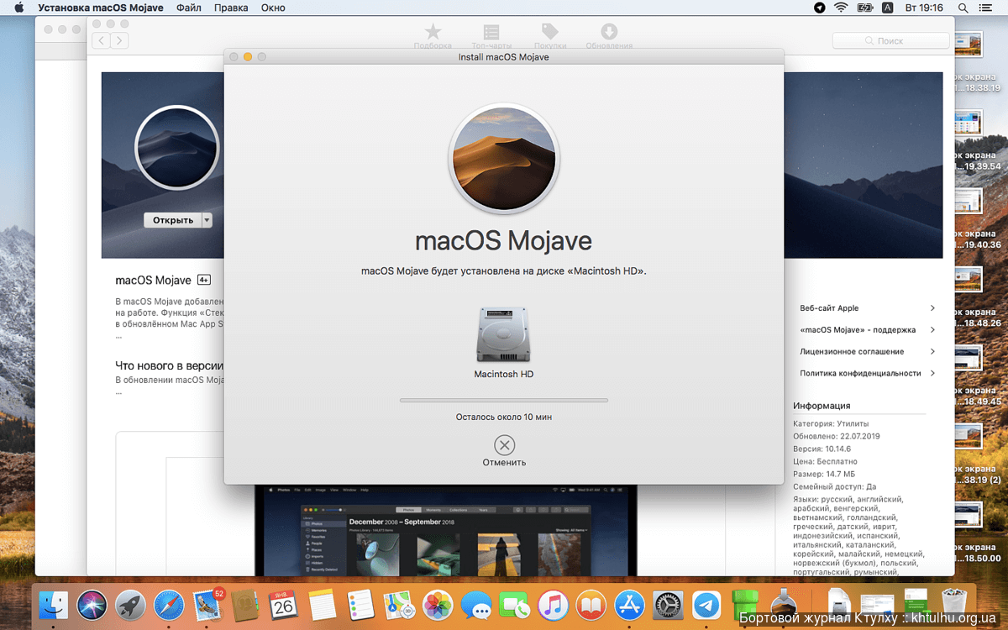Click the 'Осталось около 10 мин' status text
1008x630 pixels.
(504, 417)
